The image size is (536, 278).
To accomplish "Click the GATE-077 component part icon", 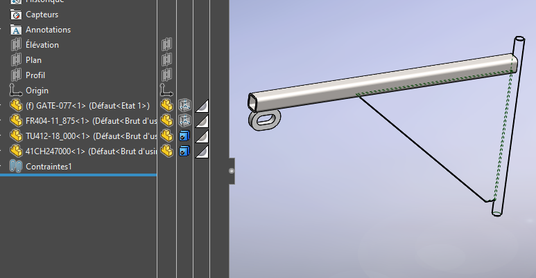I will [x=16, y=105].
